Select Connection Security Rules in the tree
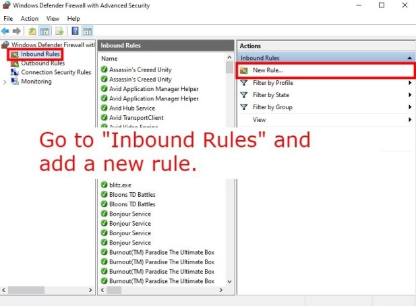This screenshot has height=306, width=416. point(56,72)
